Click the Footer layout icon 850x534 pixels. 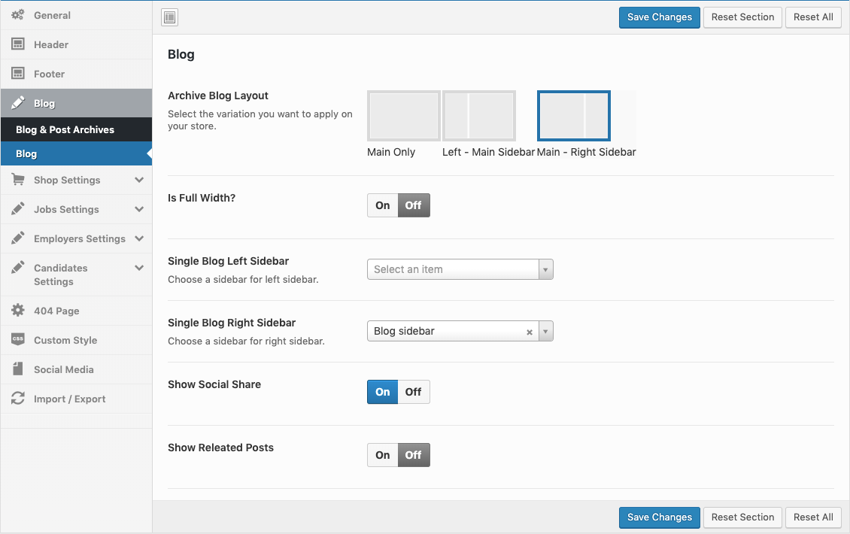click(18, 74)
